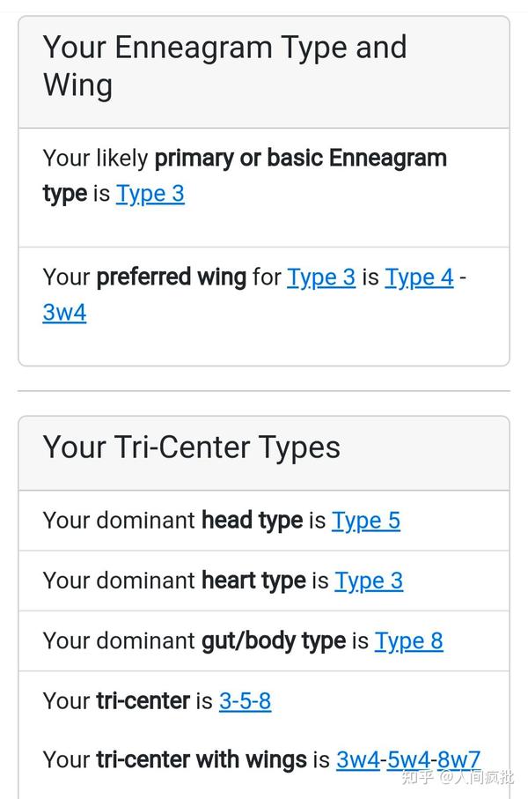
Task: Open the Type 3 primary type link
Action: (x=150, y=193)
